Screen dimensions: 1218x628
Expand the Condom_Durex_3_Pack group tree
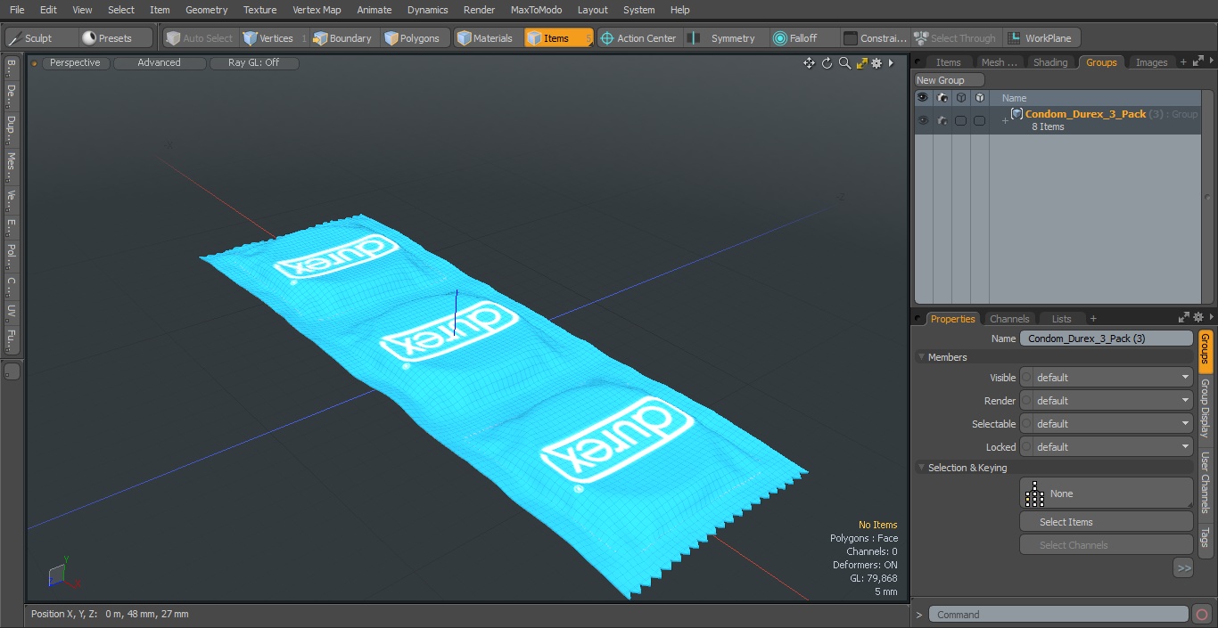pyautogui.click(x=1005, y=120)
